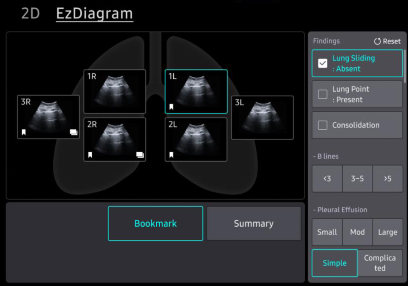Reset the findings panel
This screenshot has width=408, height=286.
tap(387, 41)
